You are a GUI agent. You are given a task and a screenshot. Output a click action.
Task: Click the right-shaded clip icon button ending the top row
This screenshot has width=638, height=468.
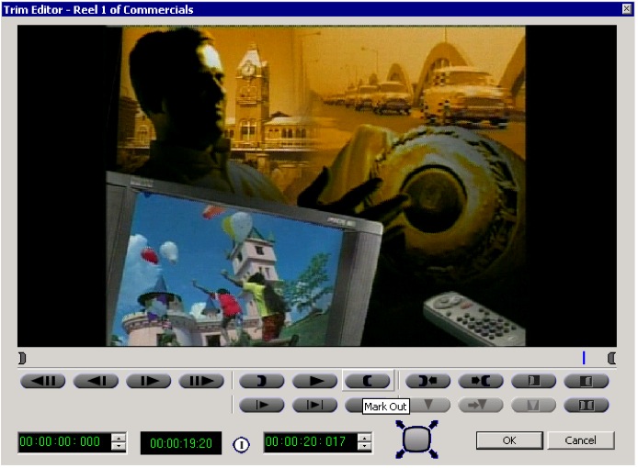click(587, 381)
